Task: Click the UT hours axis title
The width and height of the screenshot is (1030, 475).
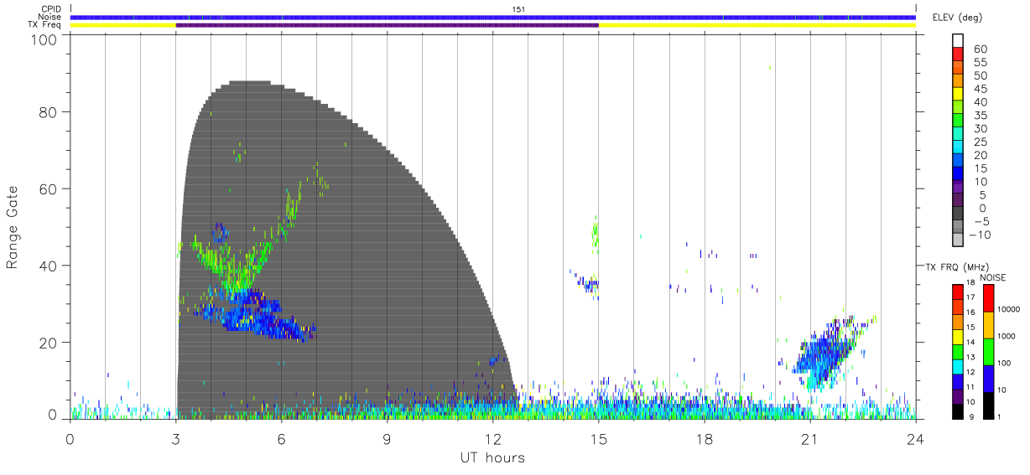Action: click(x=492, y=457)
